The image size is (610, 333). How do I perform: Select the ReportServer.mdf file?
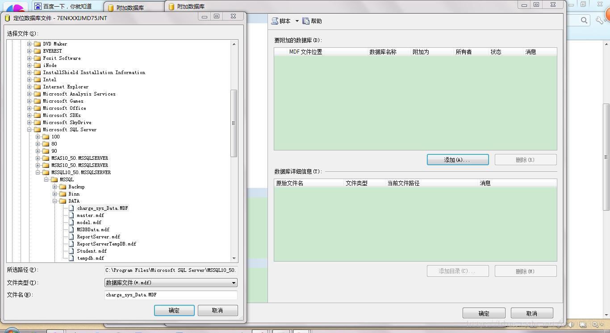[98, 237]
